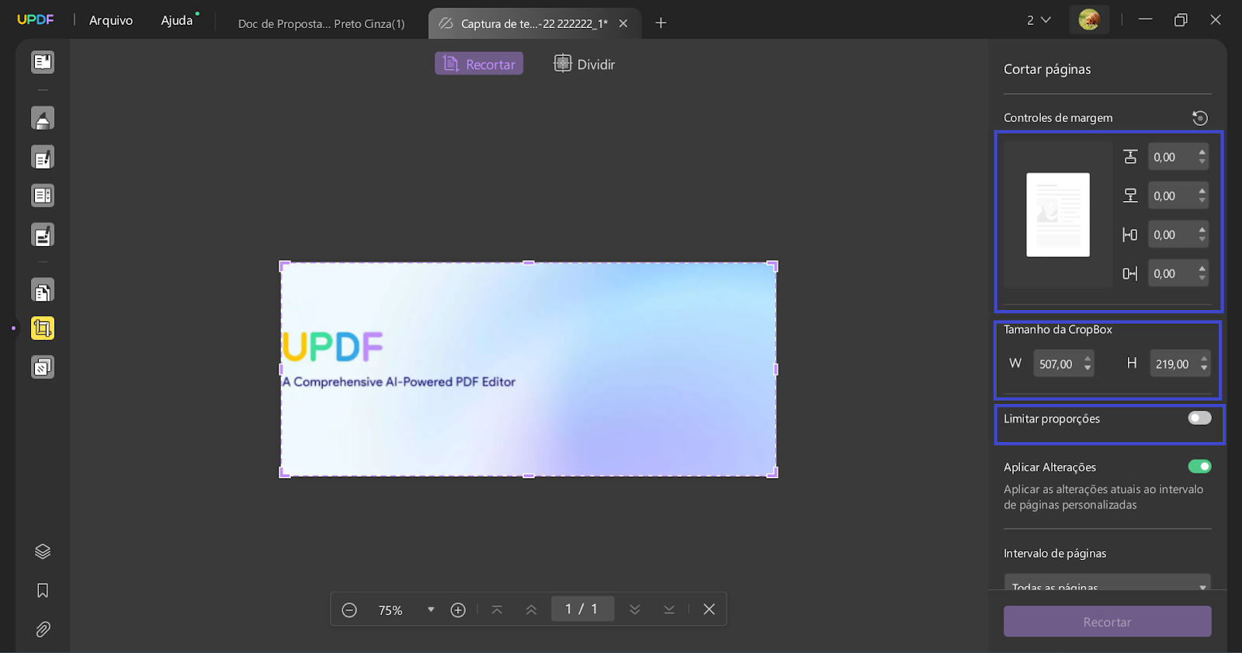1242x653 pixels.
Task: Click the user avatar icon
Action: [1089, 20]
